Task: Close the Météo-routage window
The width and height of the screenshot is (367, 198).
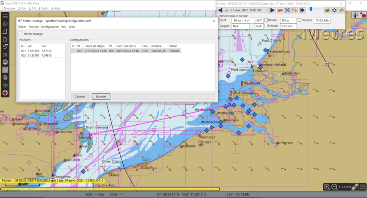Action: 214,21
